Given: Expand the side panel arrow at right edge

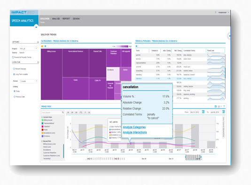Looking at the screenshot, I should point(229,36).
